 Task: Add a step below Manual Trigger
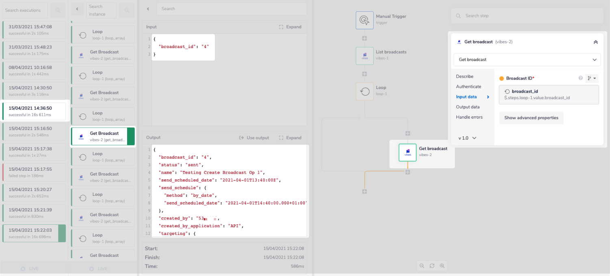tap(364, 38)
